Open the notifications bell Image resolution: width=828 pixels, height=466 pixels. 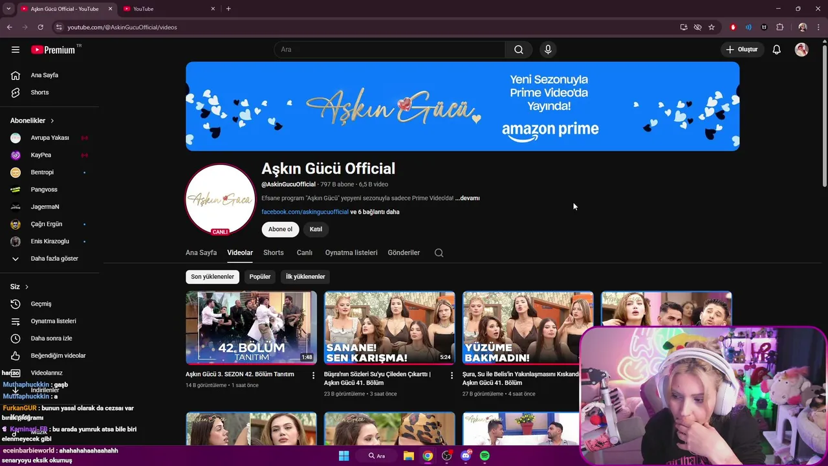(x=777, y=50)
